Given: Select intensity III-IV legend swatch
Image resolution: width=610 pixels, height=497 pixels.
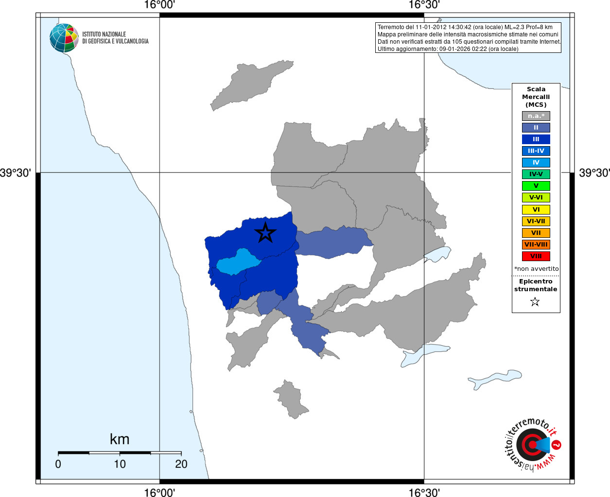Looking at the screenshot, I should [536, 151].
